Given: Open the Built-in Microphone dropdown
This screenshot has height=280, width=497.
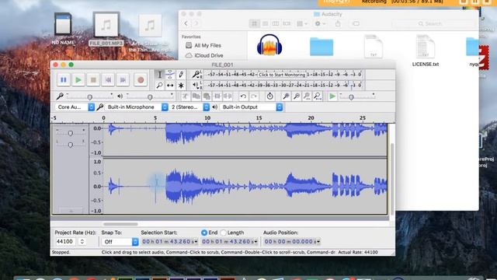Looking at the screenshot, I should (137, 107).
